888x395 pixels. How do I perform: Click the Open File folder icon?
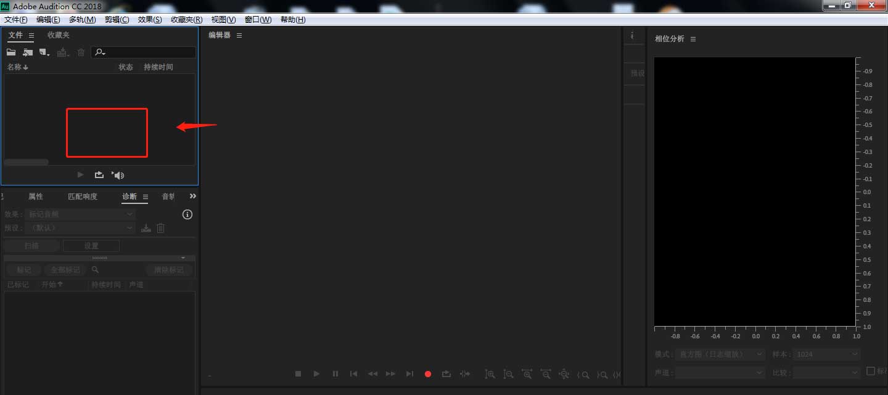[11, 52]
